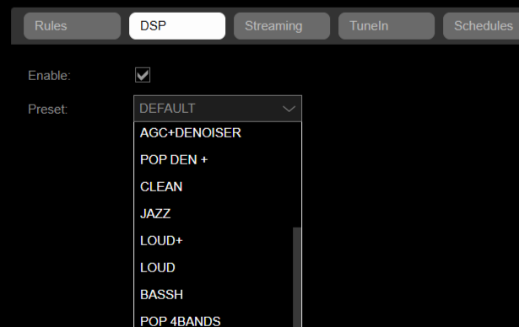The height and width of the screenshot is (327, 519).
Task: Go to the TuneIn tab
Action: (x=387, y=26)
